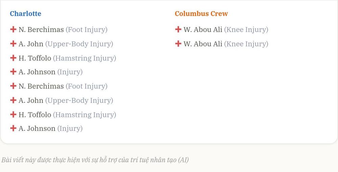This screenshot has width=338, height=172.
Task: Select red cross icon beside topmost N. Berchimas
Action: [13, 29]
